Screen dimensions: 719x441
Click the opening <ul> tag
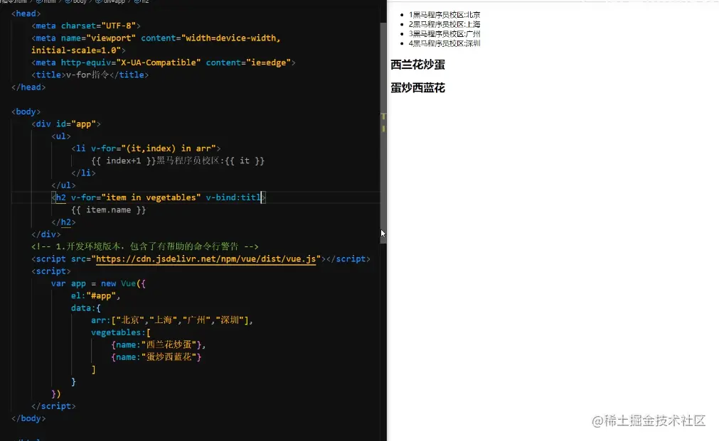click(61, 136)
